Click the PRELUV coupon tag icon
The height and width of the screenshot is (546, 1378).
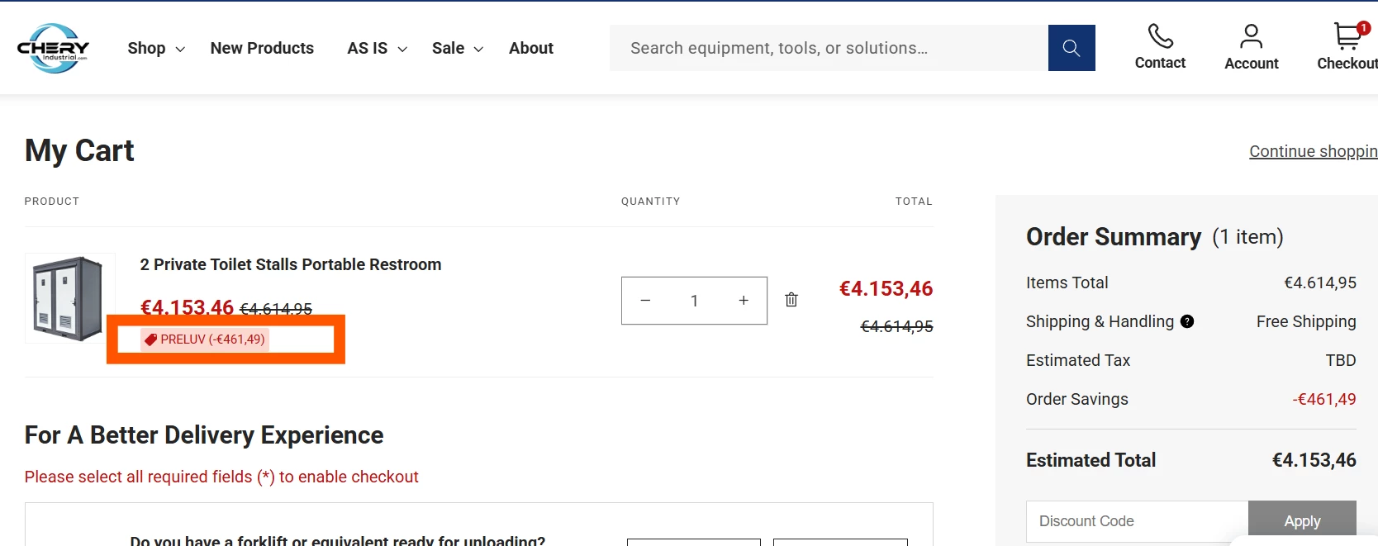[x=150, y=339]
